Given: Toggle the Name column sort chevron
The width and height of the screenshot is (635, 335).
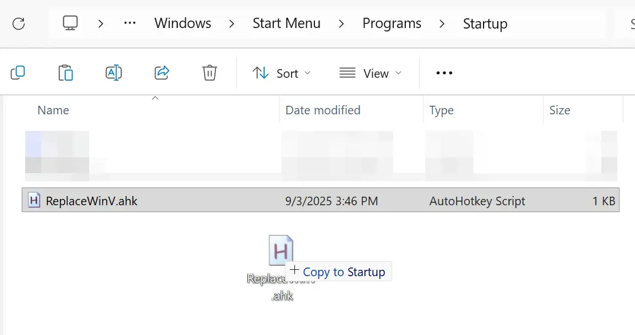Looking at the screenshot, I should [154, 98].
